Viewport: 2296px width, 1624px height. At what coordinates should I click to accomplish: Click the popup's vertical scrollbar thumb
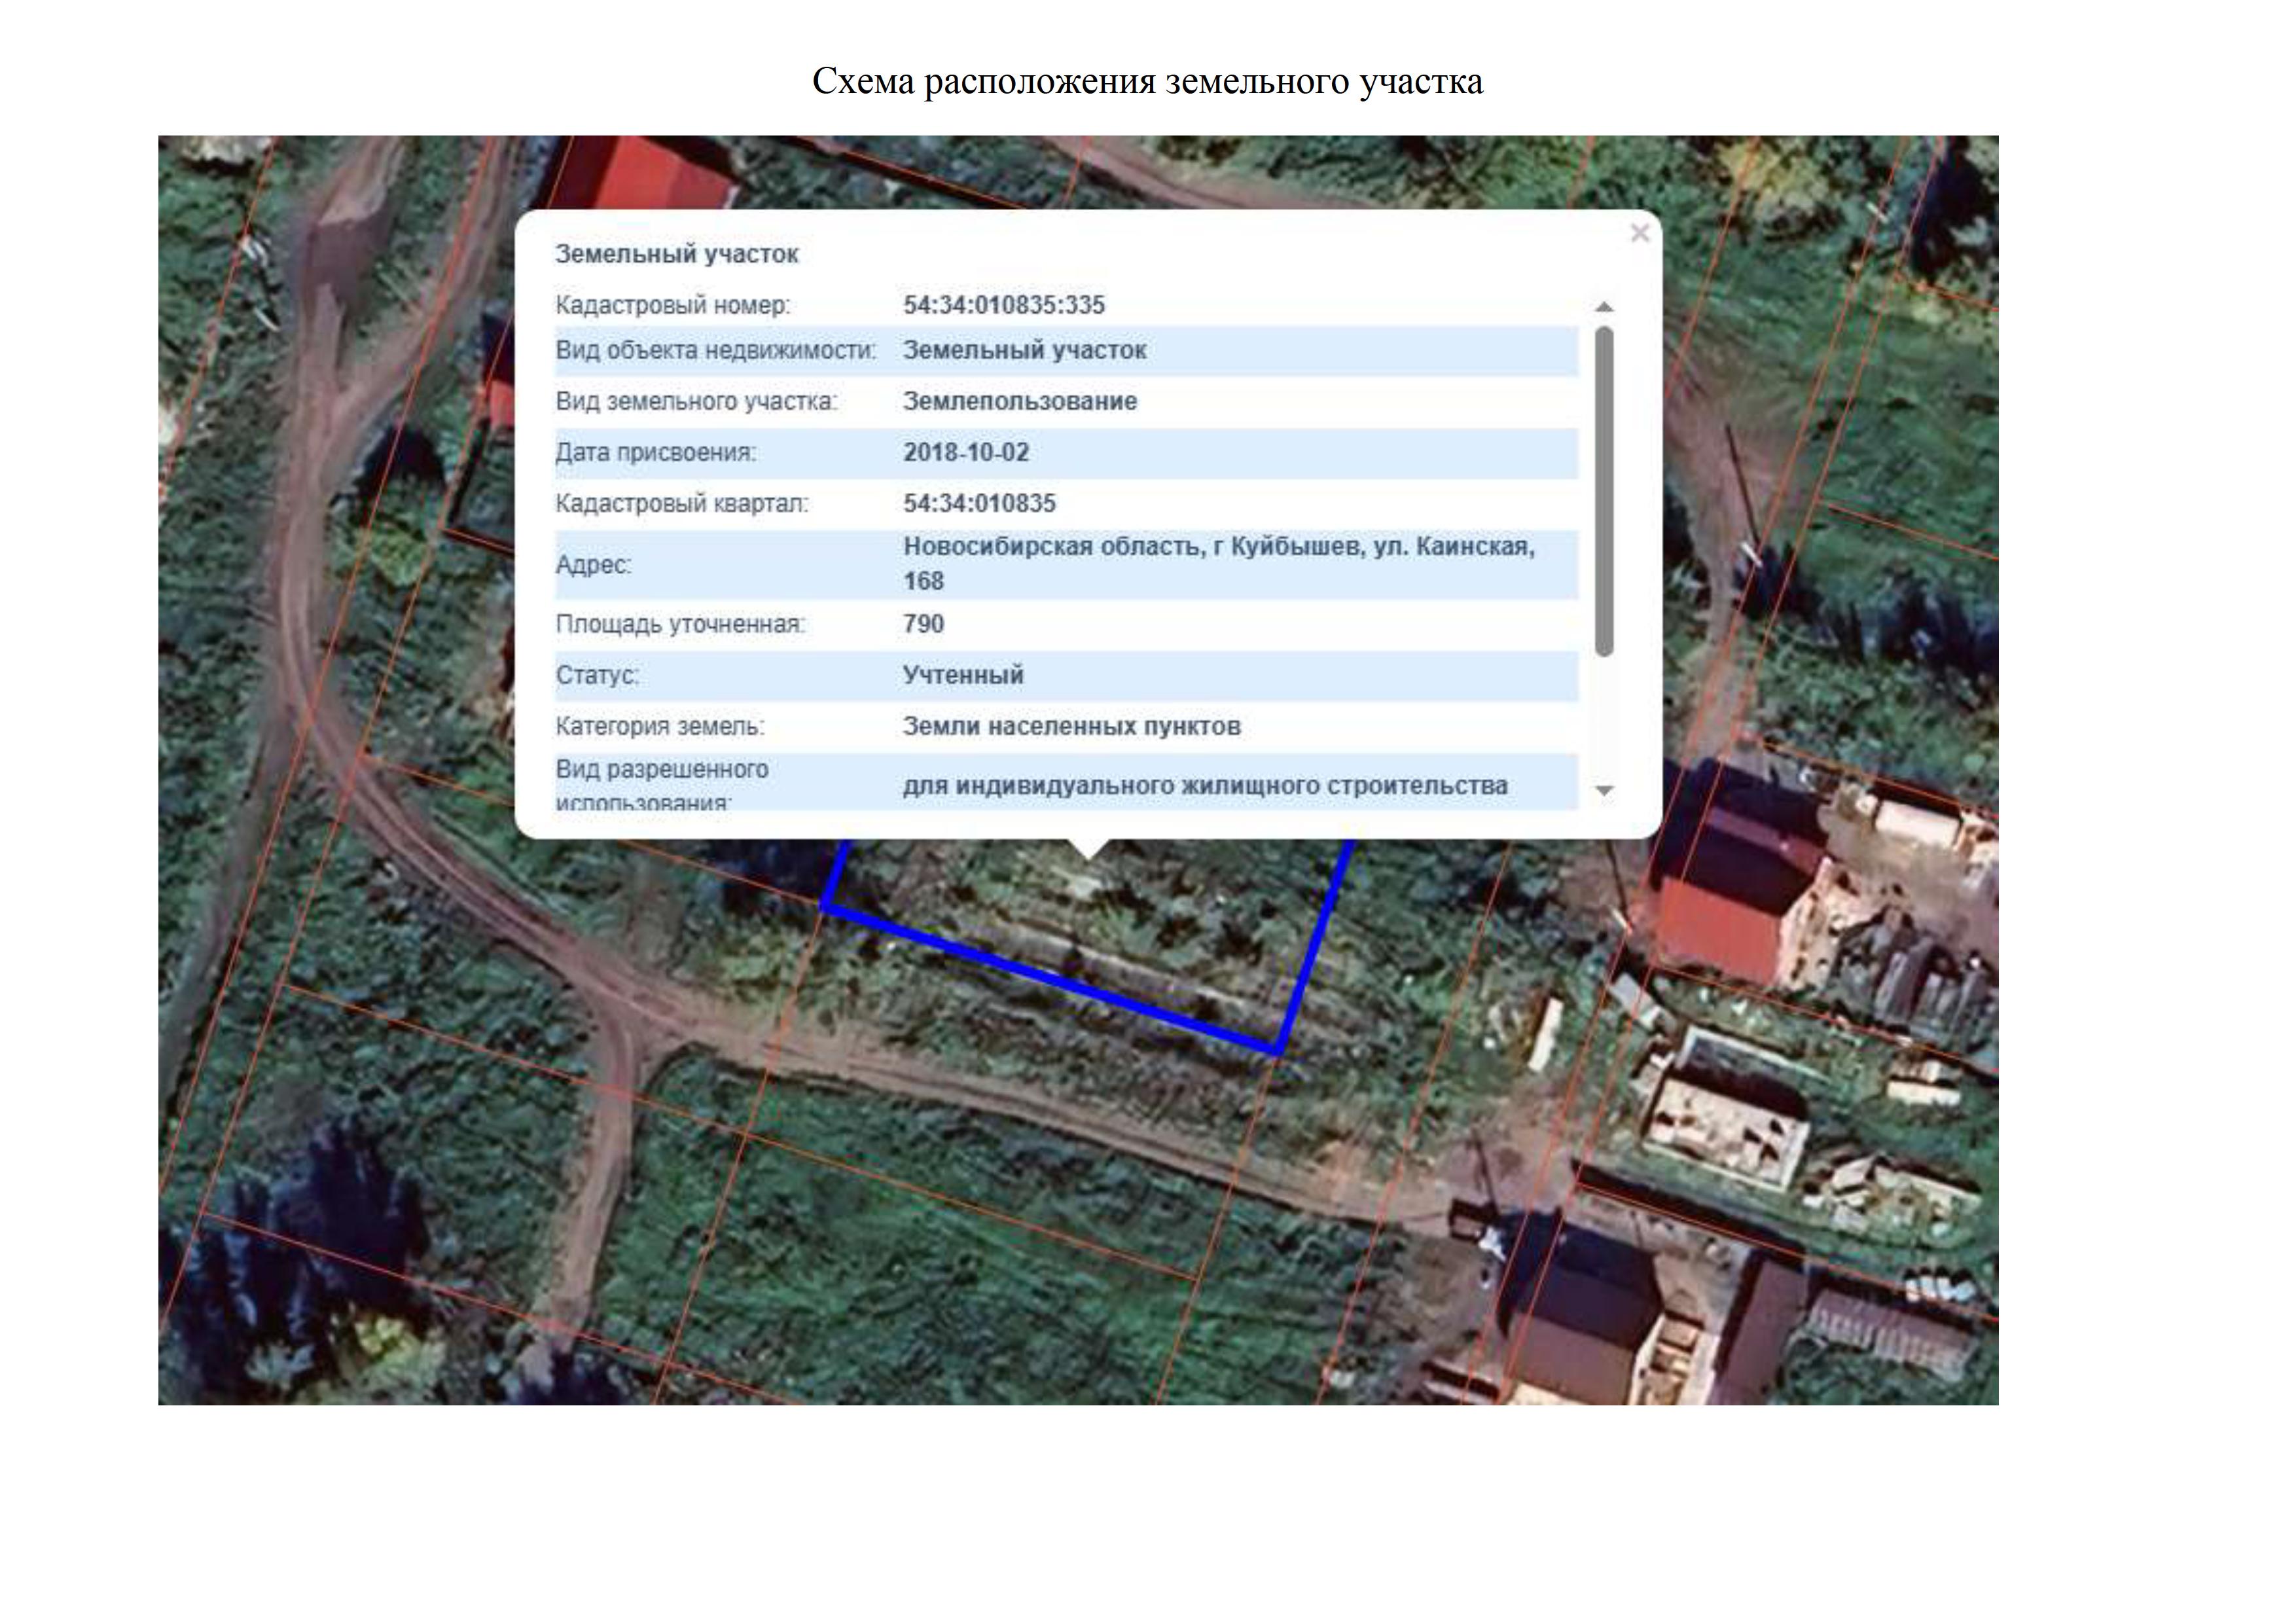[1604, 492]
